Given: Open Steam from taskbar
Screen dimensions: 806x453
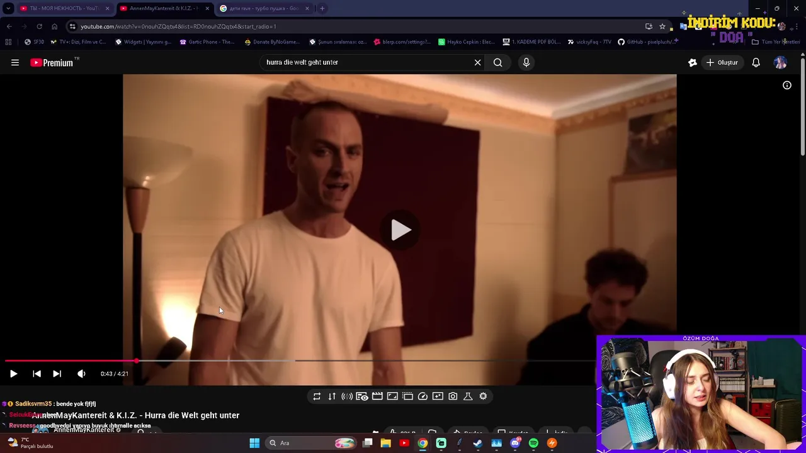Looking at the screenshot, I should coord(478,443).
